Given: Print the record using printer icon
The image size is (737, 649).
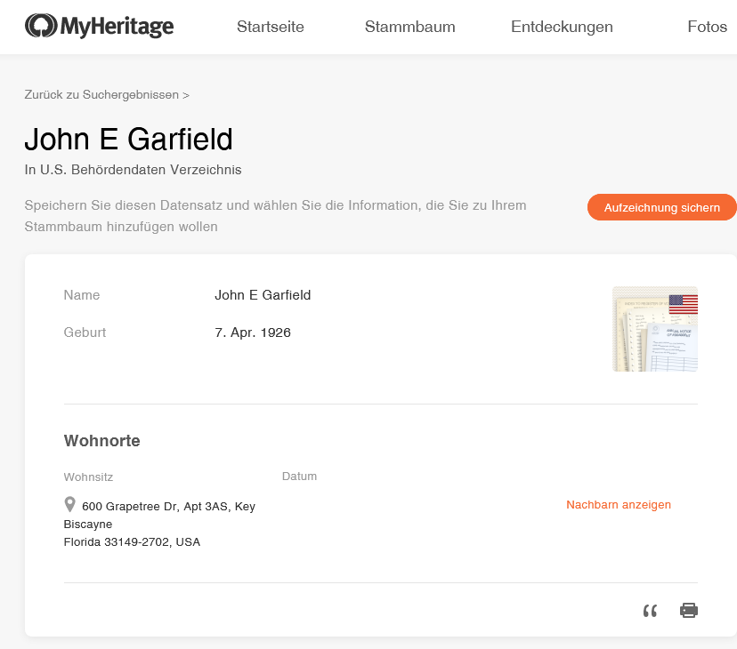Looking at the screenshot, I should [688, 610].
